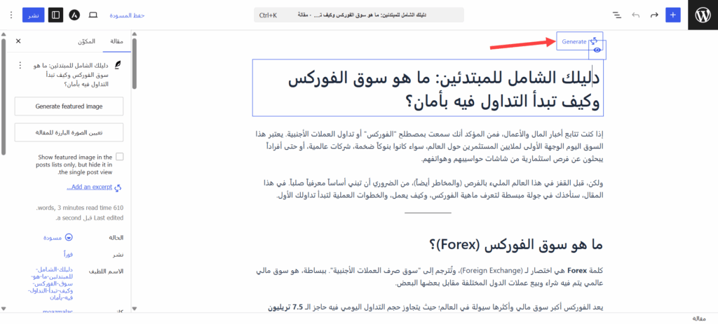The height and width of the screenshot is (324, 718).
Task: Toggle the settings sidebar panel button
Action: click(55, 15)
